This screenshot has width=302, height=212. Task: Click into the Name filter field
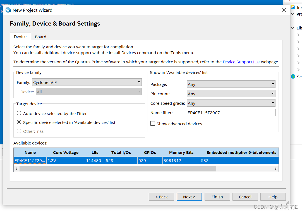pos(231,113)
